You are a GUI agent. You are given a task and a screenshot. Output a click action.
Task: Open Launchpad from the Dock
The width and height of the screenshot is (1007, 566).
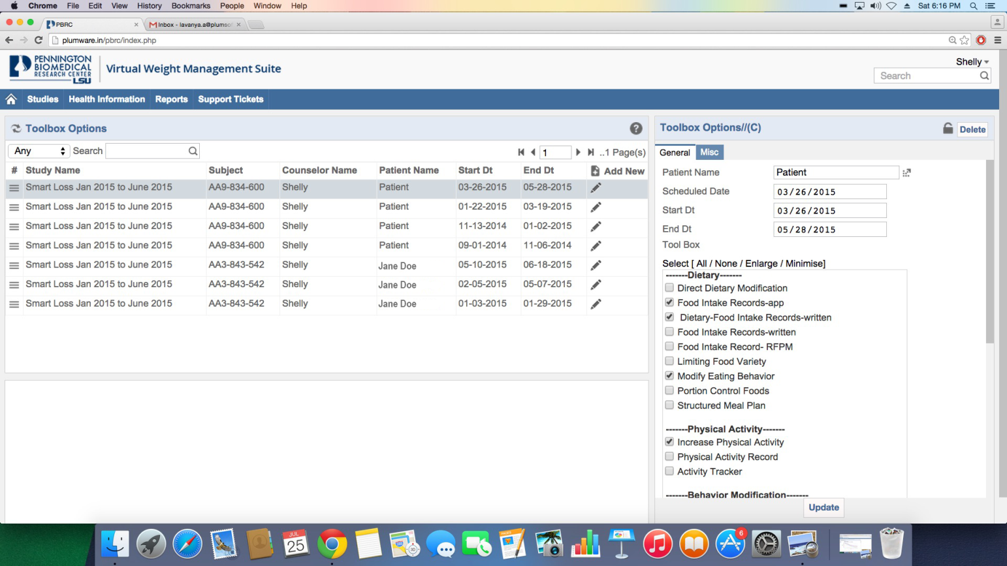[151, 544]
